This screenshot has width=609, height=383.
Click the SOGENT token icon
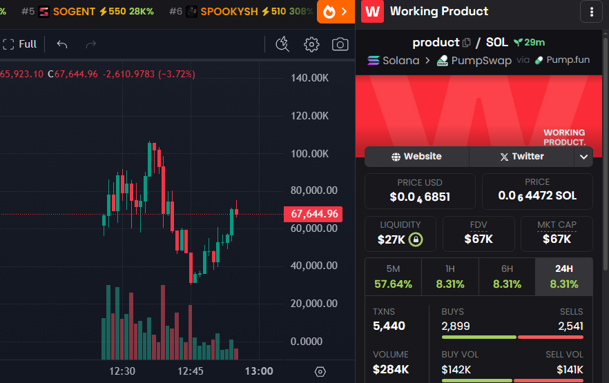pos(44,12)
